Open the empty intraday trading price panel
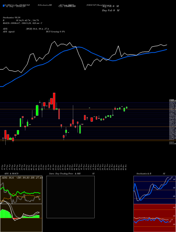The width and height of the screenshot is (176, 232). click(x=70, y=197)
